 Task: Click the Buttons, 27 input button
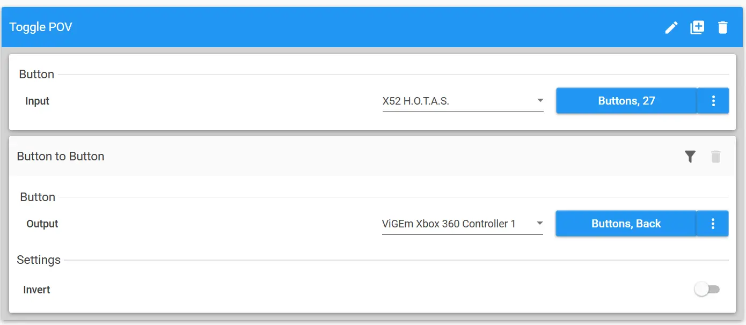click(x=626, y=101)
